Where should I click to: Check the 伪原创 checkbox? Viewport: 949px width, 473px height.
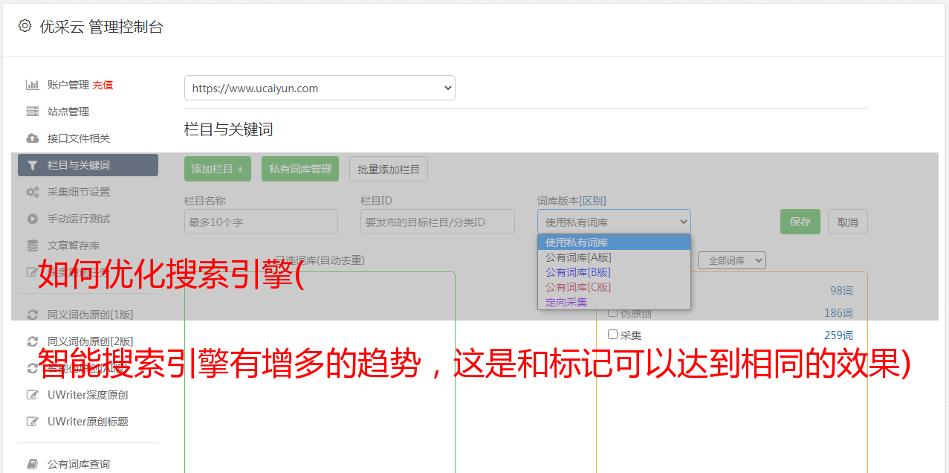(x=613, y=313)
